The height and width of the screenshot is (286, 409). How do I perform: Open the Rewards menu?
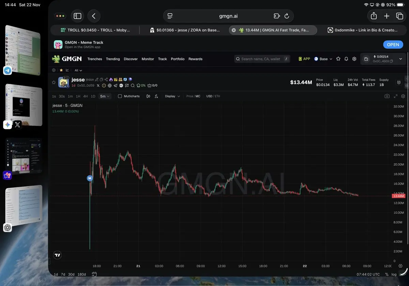[195, 59]
